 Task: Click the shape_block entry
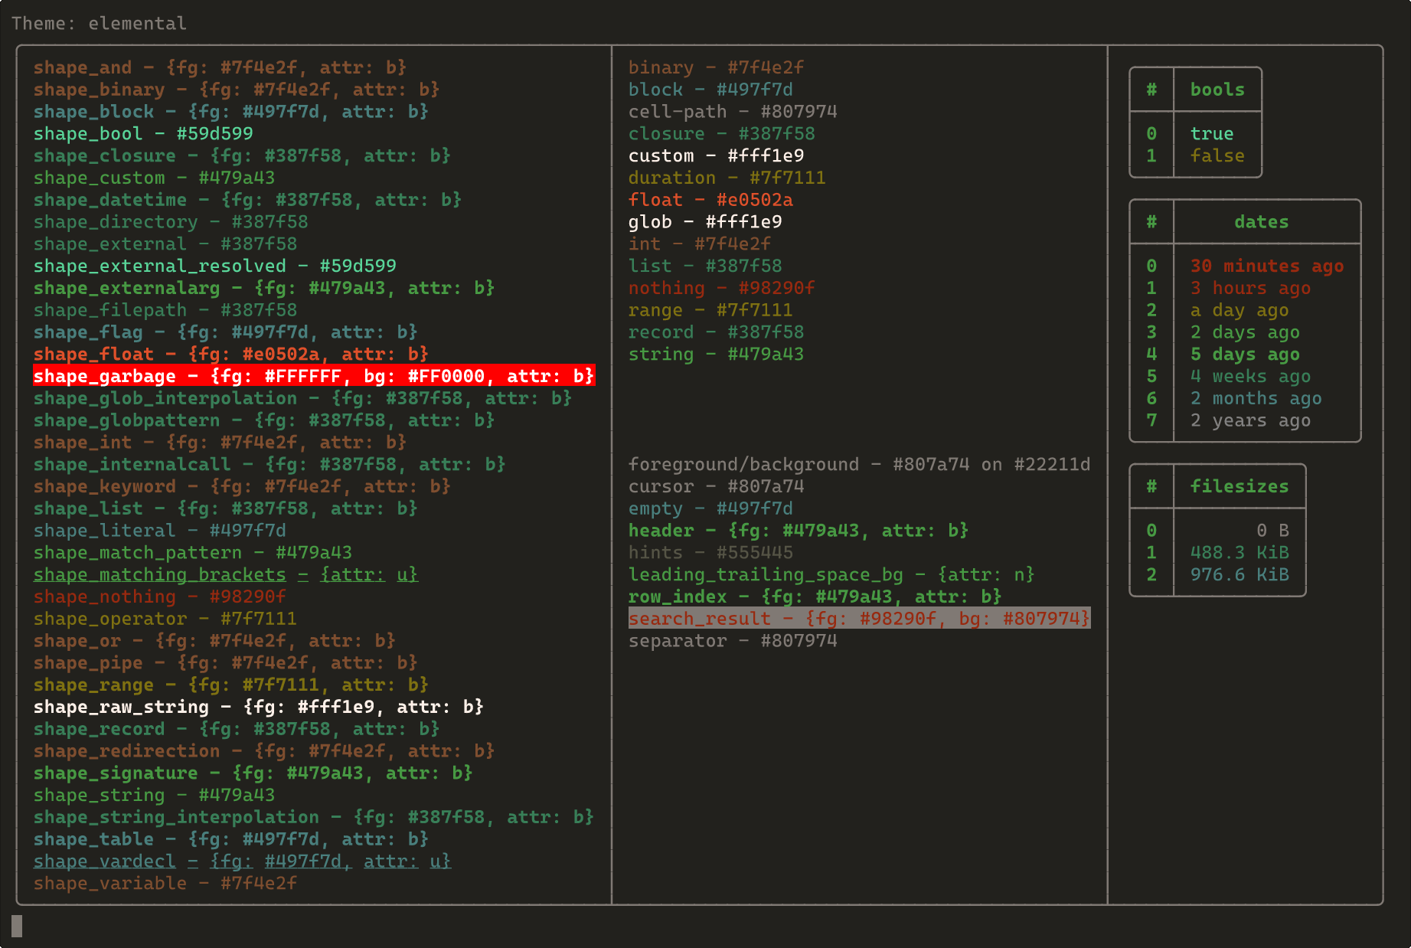(231, 112)
